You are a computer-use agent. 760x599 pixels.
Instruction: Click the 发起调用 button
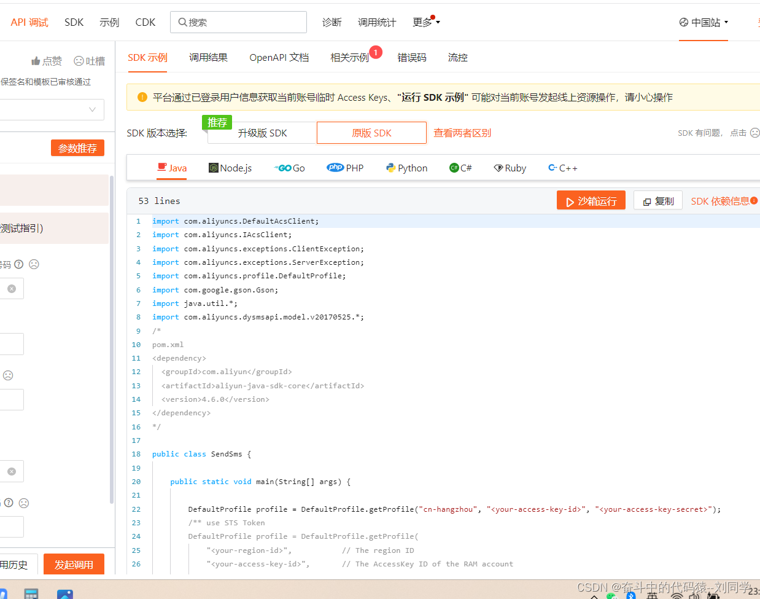[x=74, y=565]
